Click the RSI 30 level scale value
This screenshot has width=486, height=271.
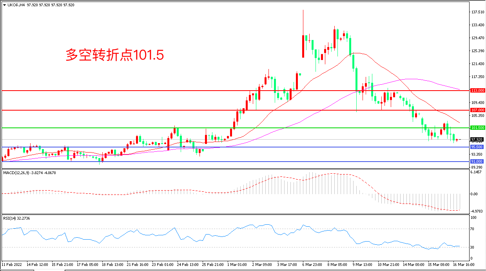tap(473, 247)
